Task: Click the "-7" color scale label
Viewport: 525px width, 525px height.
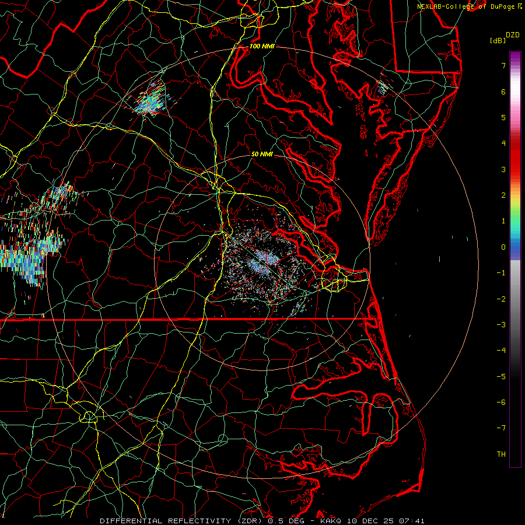Action: 501,428
